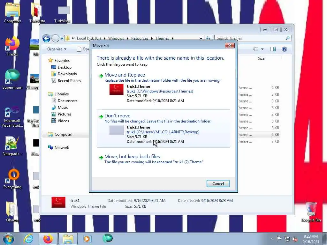
Task: Select Network in navigation pane
Action: (x=62, y=147)
